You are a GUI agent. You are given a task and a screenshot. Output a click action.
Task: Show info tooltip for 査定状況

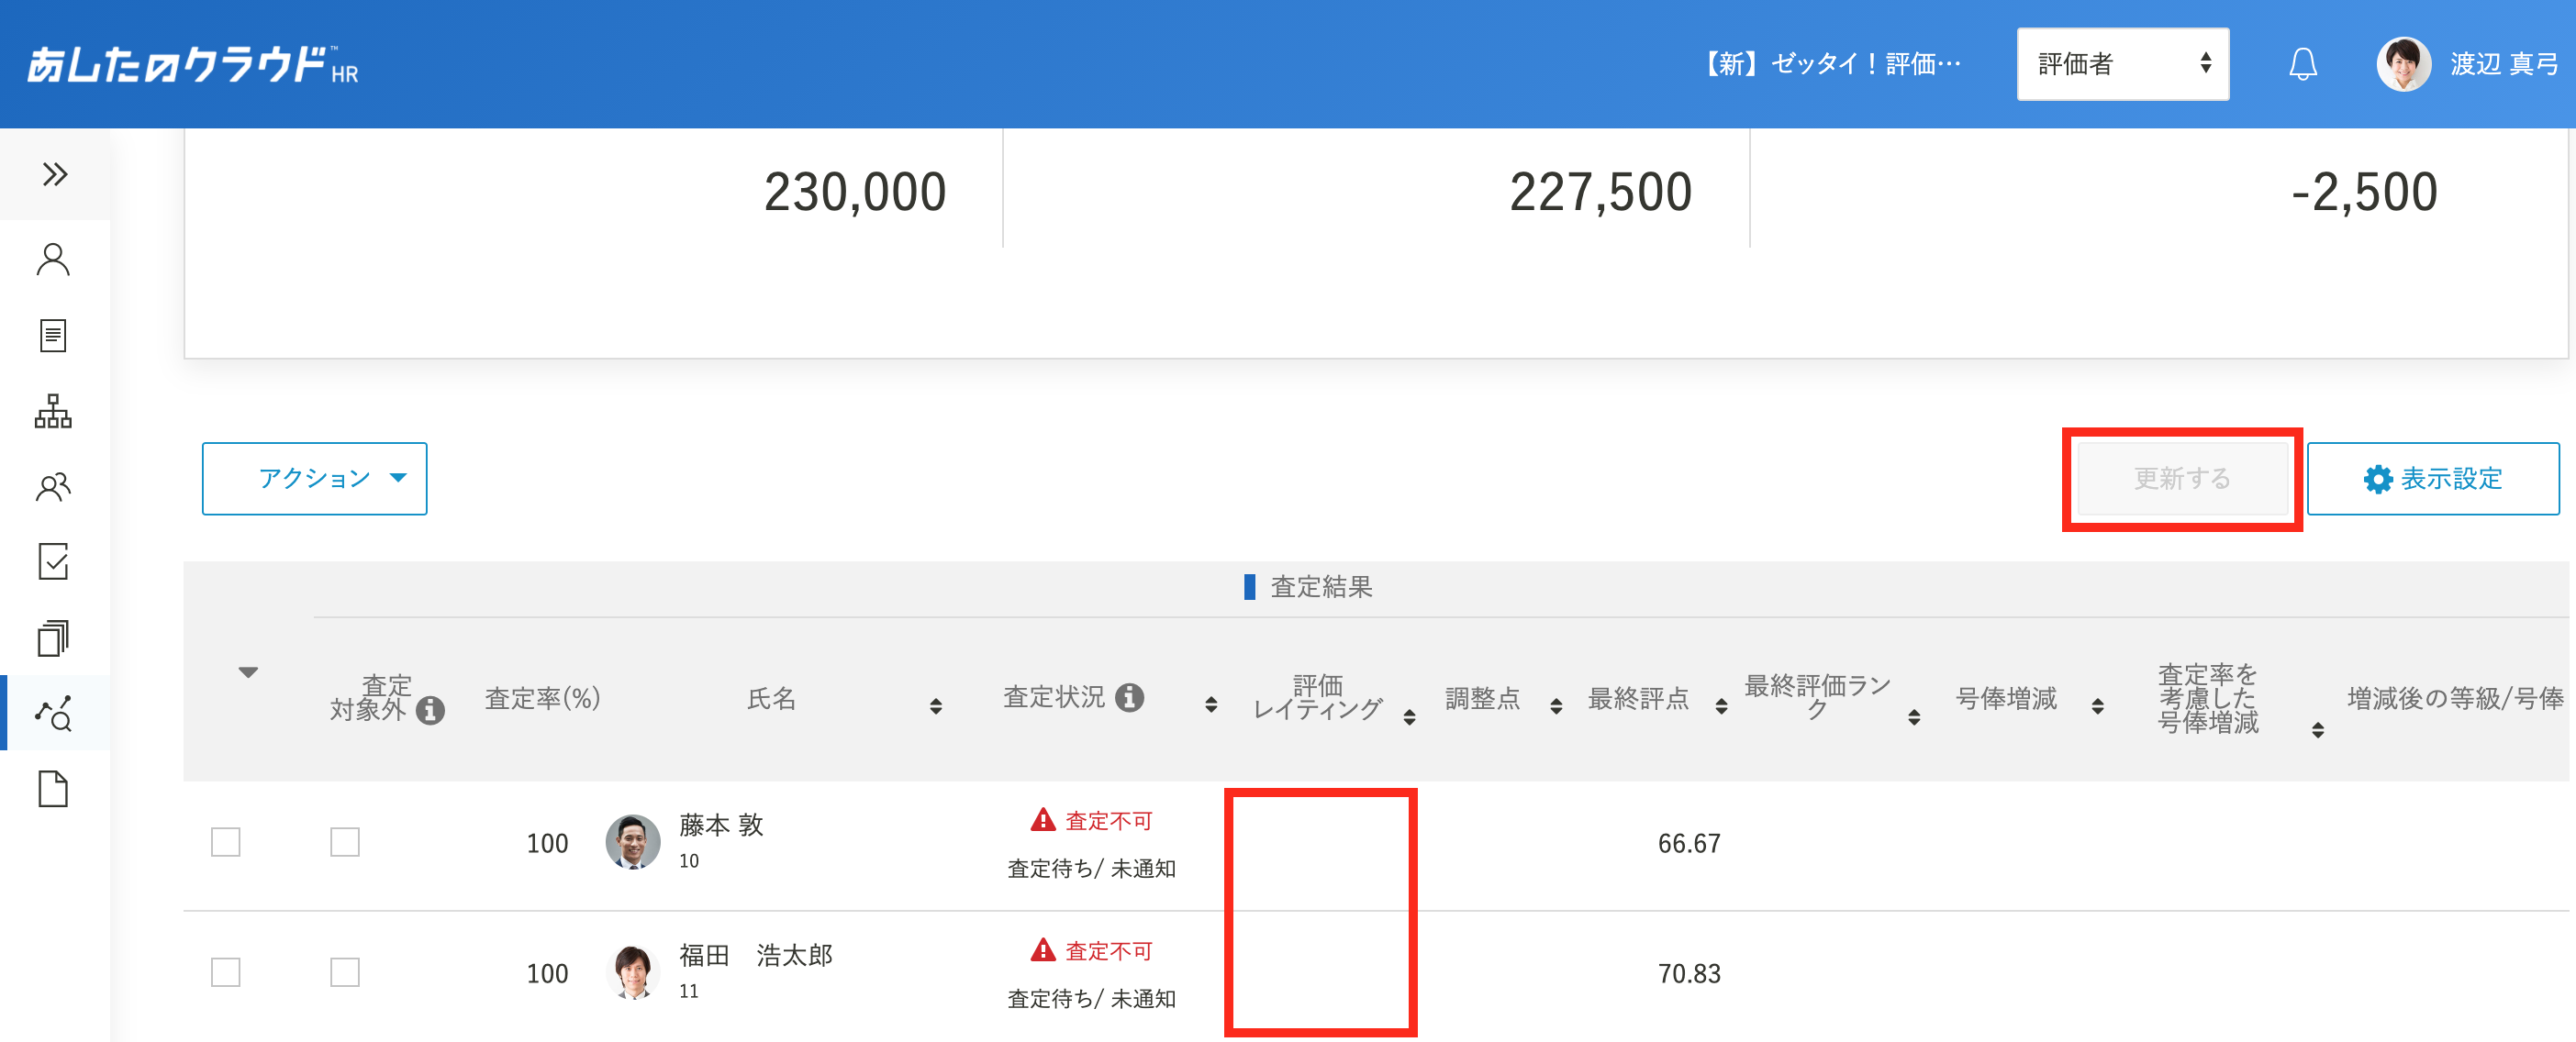point(1129,697)
